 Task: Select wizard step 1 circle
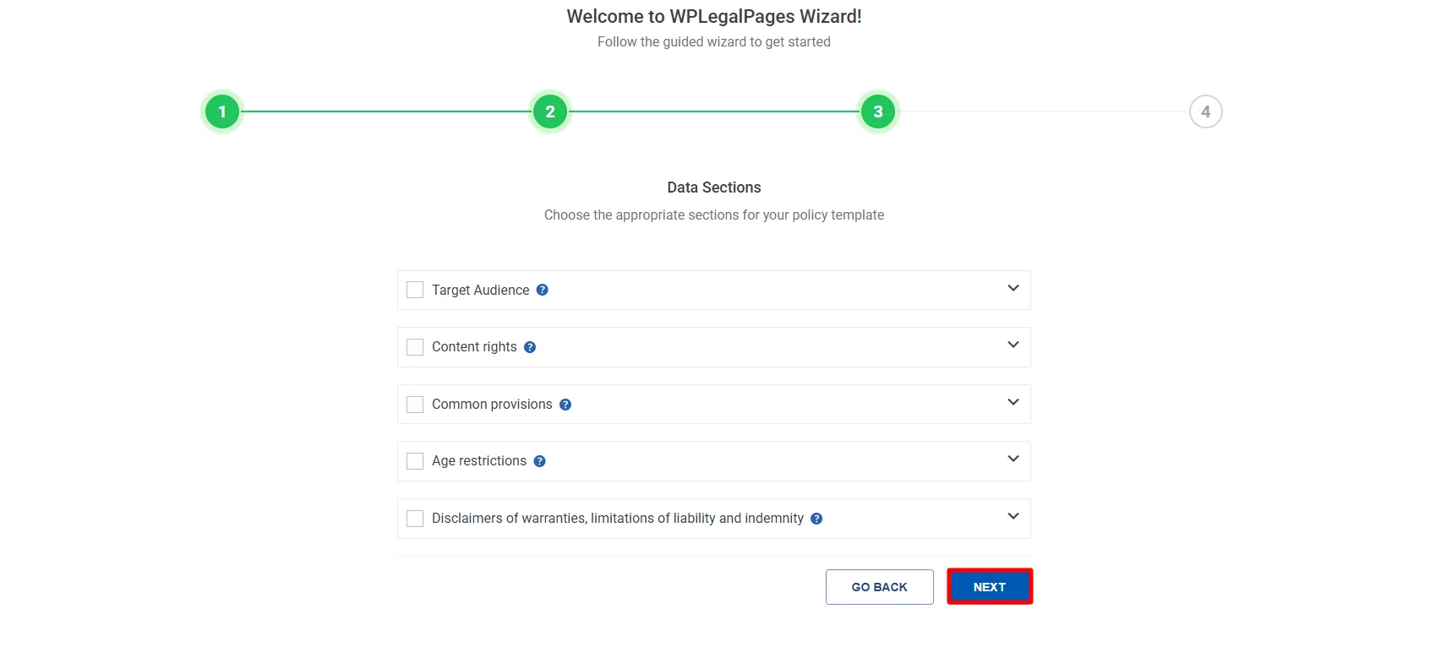pyautogui.click(x=222, y=111)
